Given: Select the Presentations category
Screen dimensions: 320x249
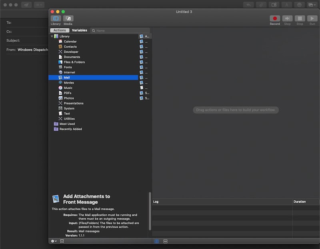Looking at the screenshot, I should pyautogui.click(x=93, y=103).
